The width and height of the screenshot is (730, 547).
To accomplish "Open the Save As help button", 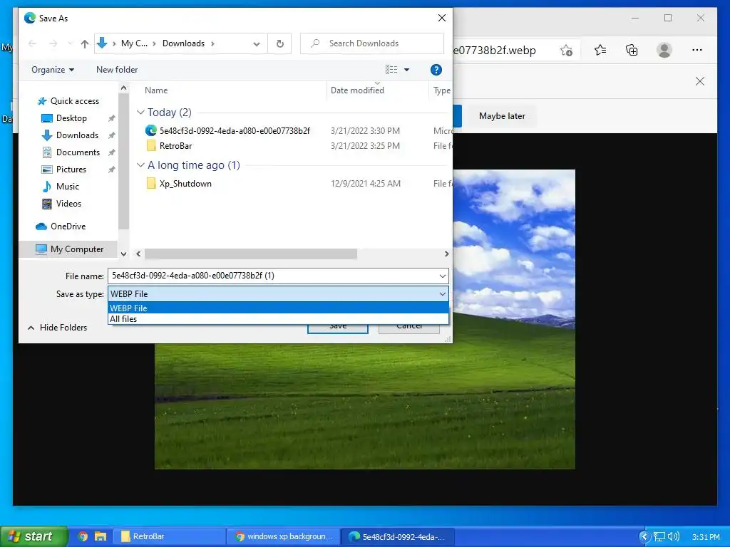I will tap(436, 70).
